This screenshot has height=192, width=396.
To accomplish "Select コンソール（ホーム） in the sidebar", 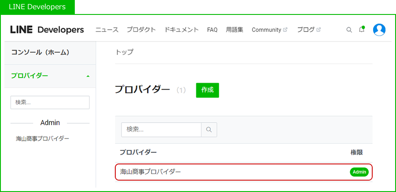I will [50, 53].
